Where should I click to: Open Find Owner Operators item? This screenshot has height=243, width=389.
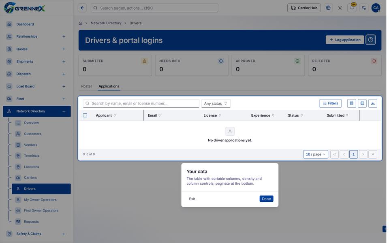(x=41, y=211)
